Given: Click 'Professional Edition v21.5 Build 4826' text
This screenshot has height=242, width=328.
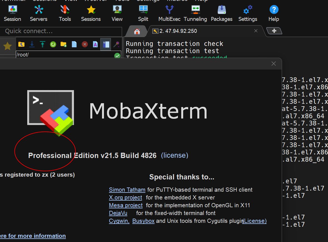Looking at the screenshot, I should tap(92, 155).
